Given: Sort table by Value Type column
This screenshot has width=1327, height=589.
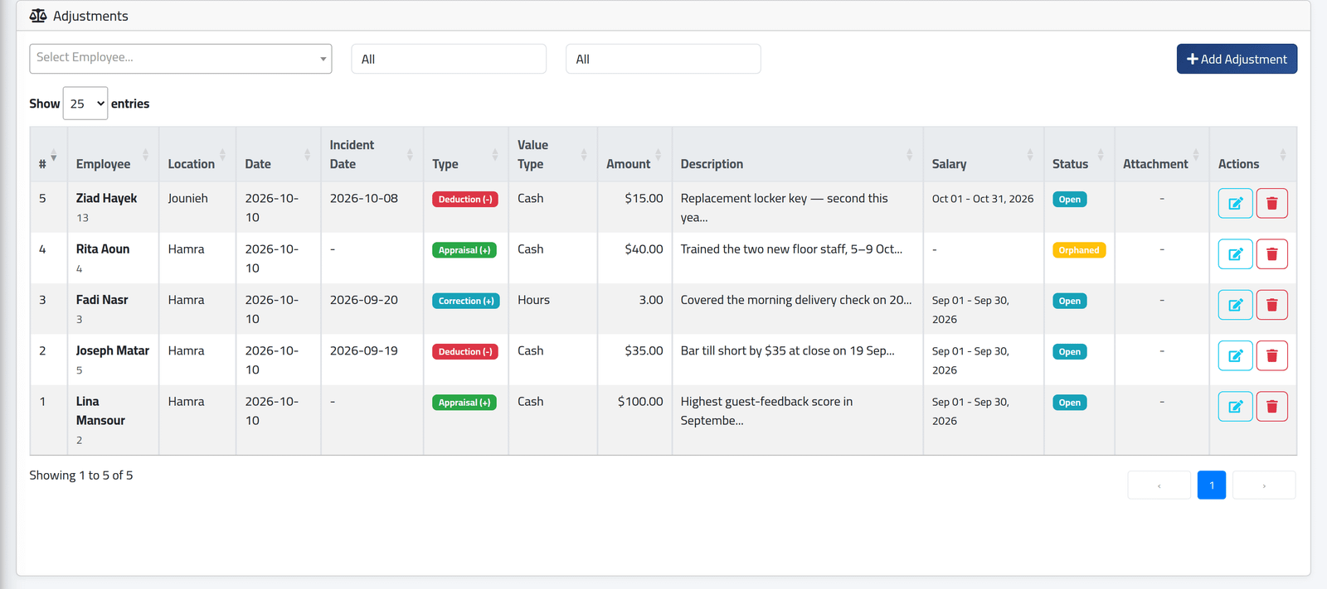Looking at the screenshot, I should [x=552, y=155].
